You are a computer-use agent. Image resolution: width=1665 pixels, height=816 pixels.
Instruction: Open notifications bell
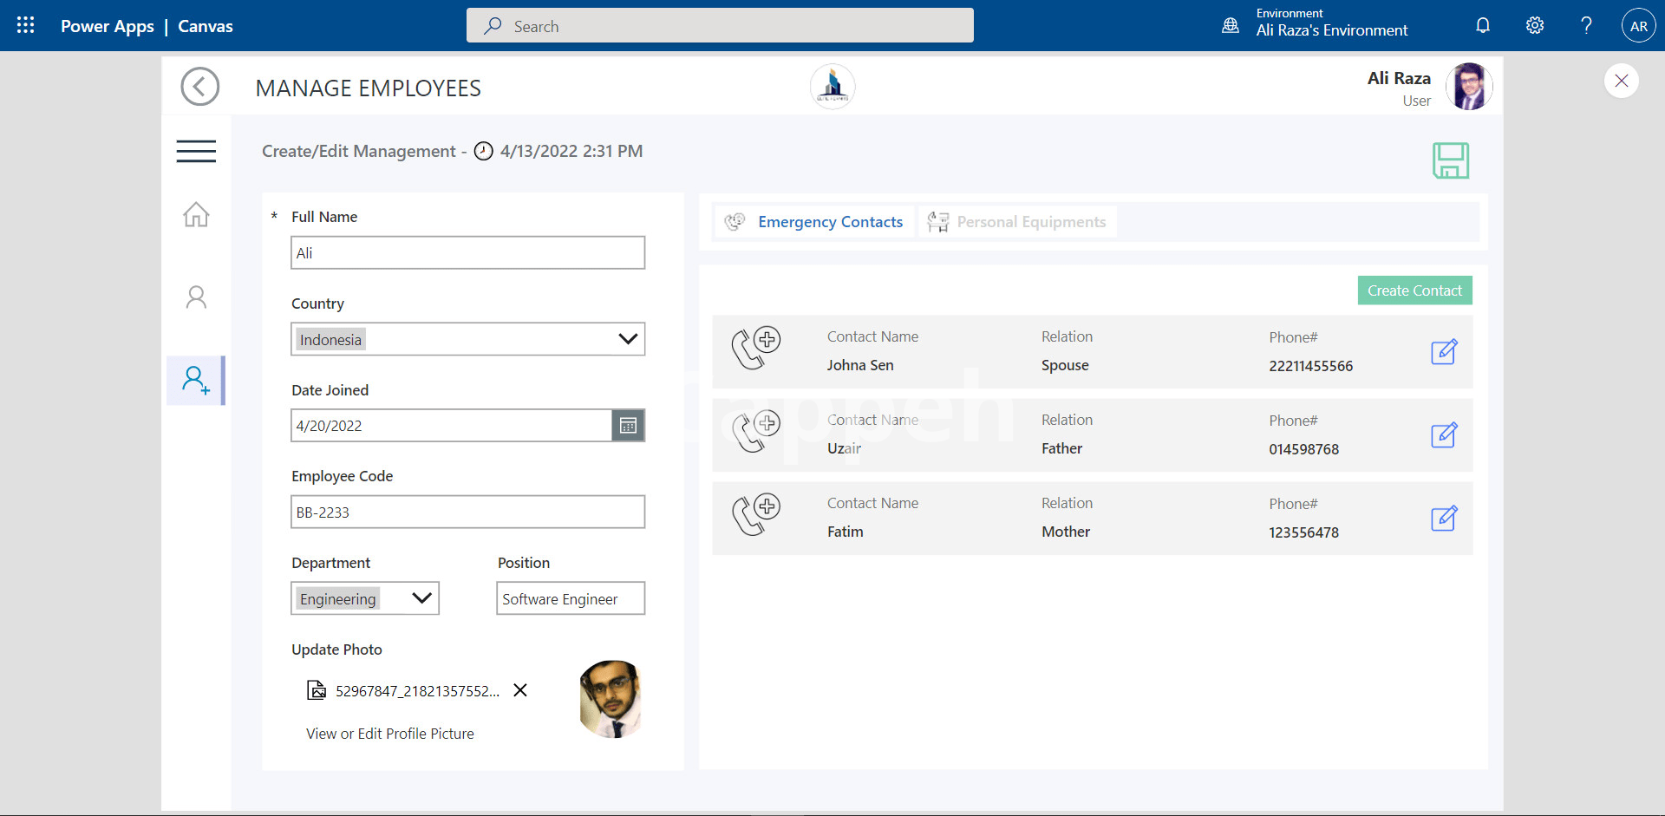coord(1483,26)
